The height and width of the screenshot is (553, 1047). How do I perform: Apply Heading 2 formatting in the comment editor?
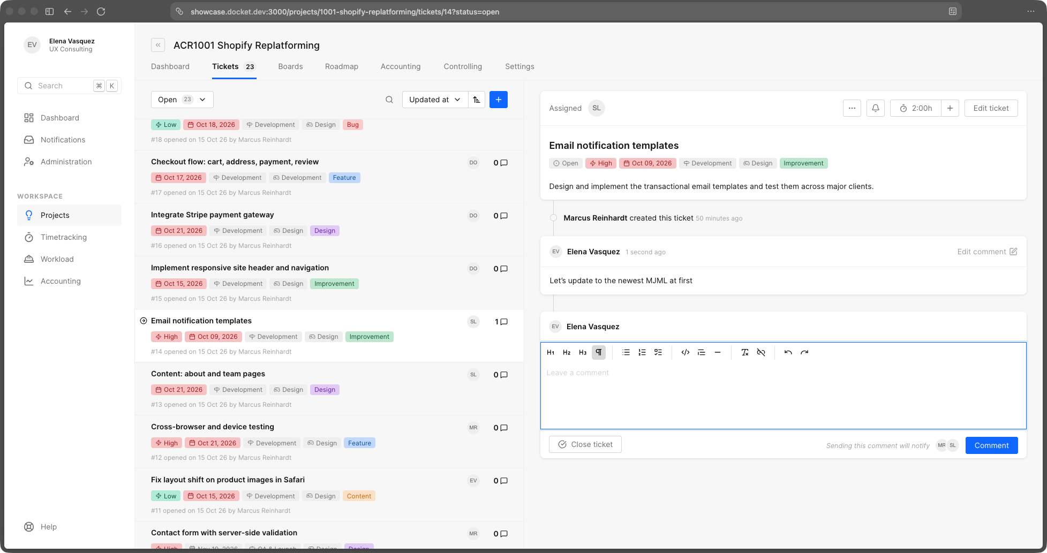[x=567, y=352]
